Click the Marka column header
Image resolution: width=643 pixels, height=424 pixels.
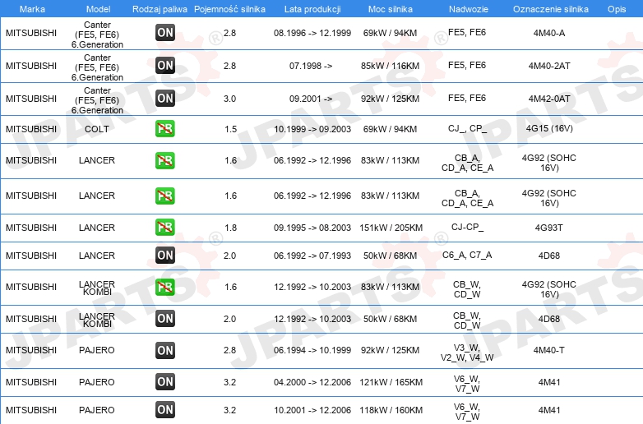(32, 9)
